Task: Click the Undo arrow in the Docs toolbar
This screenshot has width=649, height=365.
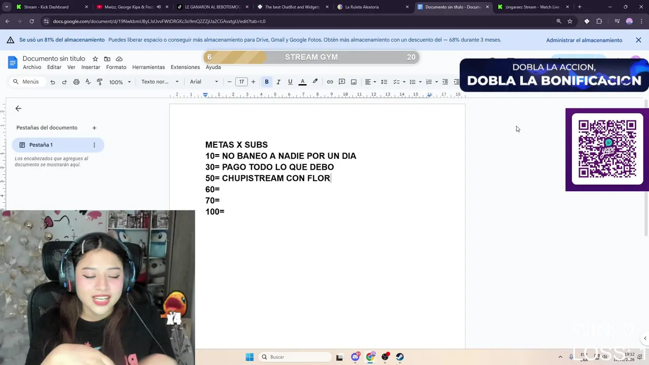Action: [x=53, y=82]
